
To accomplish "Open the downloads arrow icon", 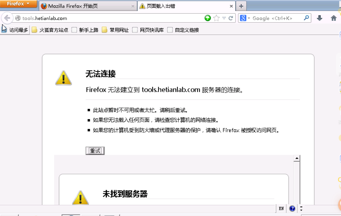I will [x=319, y=18].
